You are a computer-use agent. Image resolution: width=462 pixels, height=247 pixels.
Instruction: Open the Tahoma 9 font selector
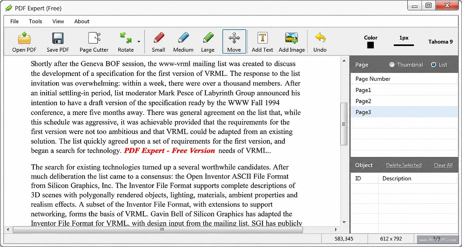(x=440, y=42)
